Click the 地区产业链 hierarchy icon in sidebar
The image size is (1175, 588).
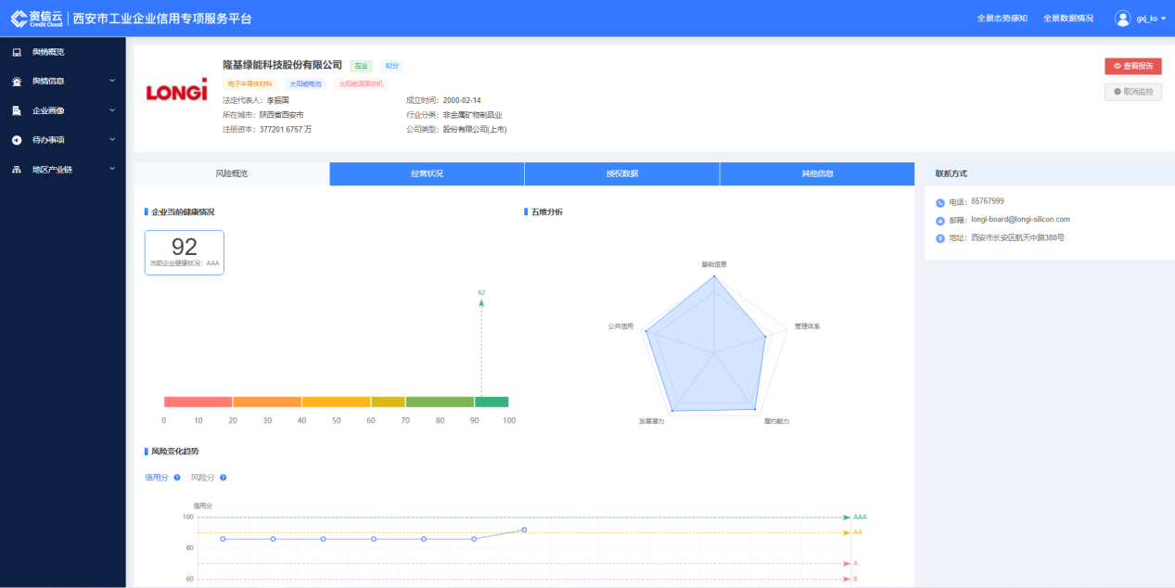(x=17, y=170)
